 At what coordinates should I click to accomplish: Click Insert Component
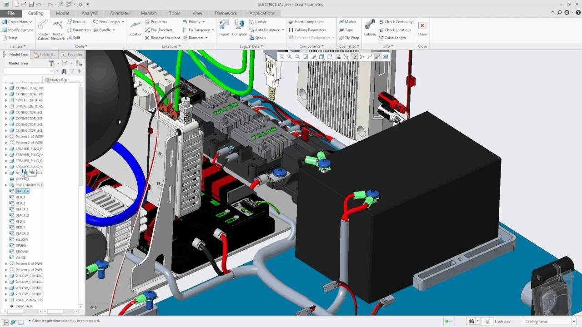click(306, 22)
